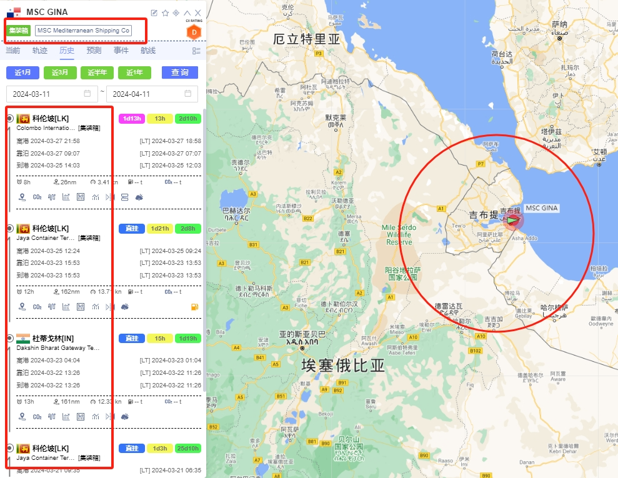Viewport: 618px width, 478px height.
Task: Click the green 2d10h duration badge
Action: [188, 119]
